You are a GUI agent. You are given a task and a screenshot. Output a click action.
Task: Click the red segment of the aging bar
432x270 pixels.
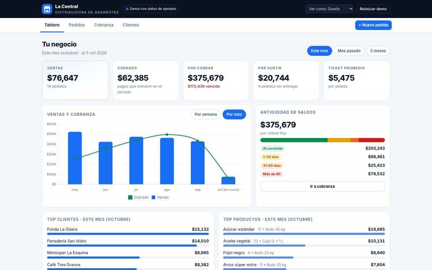pos(372,140)
